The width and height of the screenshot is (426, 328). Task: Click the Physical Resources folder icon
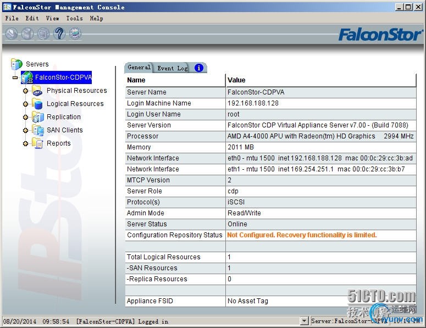(37, 91)
